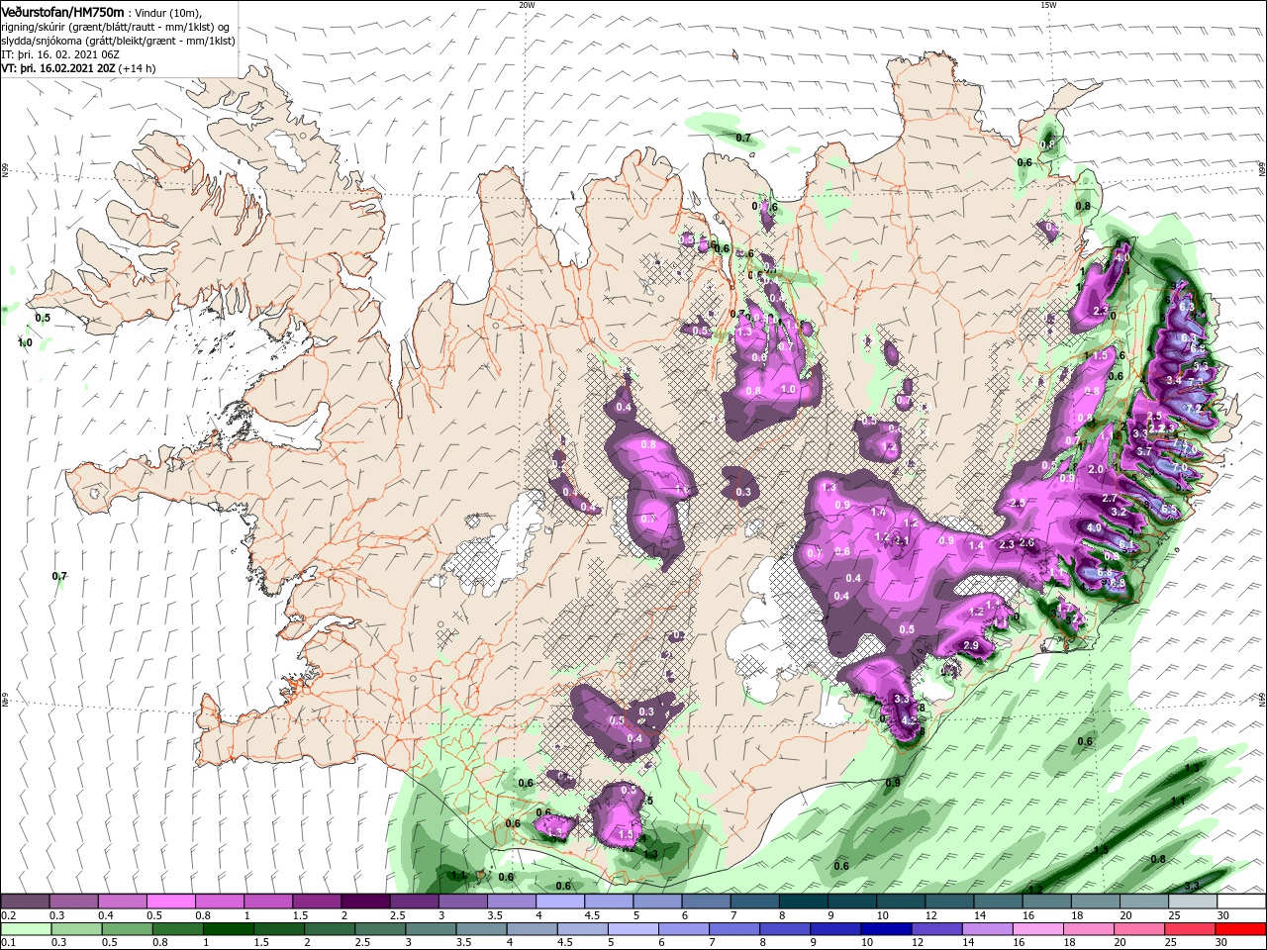This screenshot has height=950, width=1267.
Task: Click 'rigning/skúrir' legend description line
Action: (x=116, y=27)
